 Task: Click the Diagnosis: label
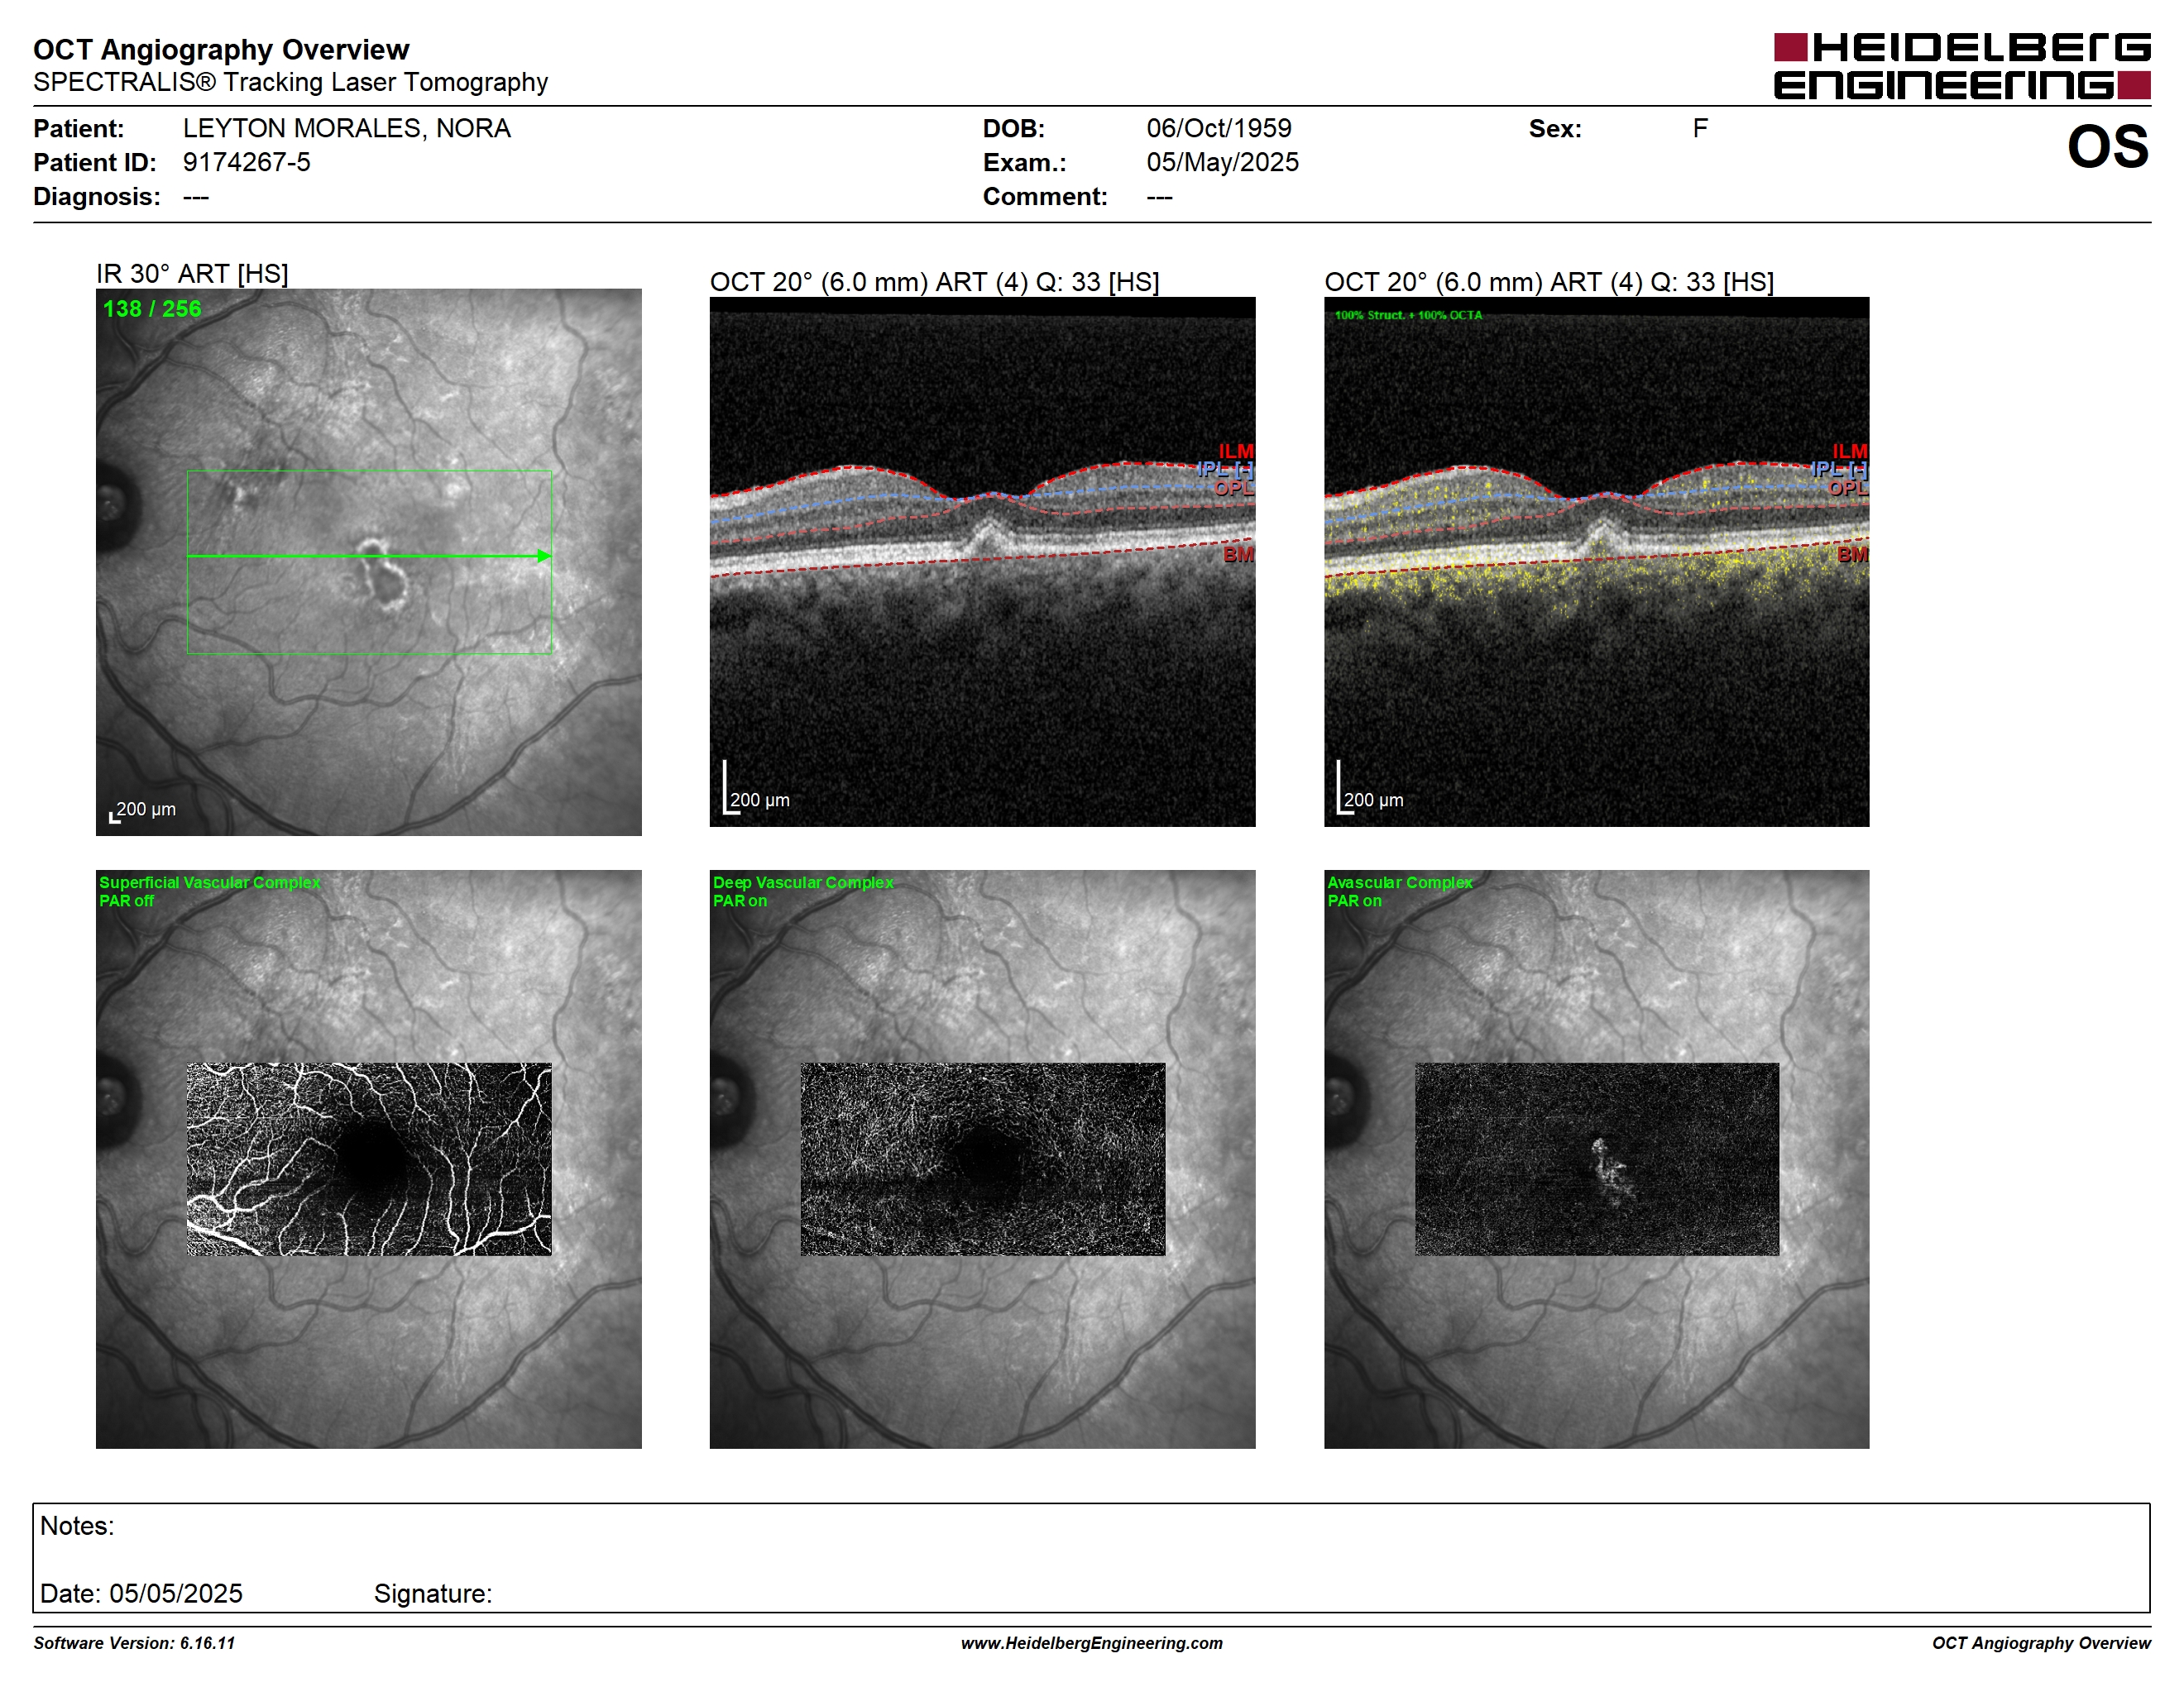96,196
